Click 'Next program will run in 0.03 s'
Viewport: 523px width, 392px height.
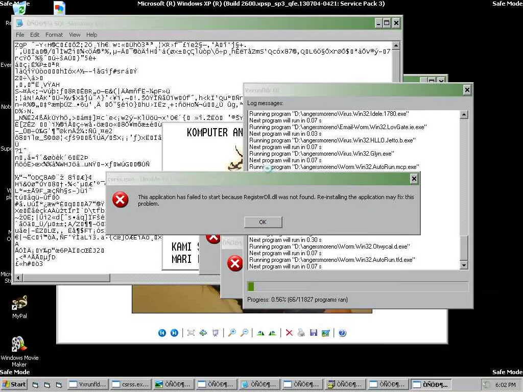286,134
